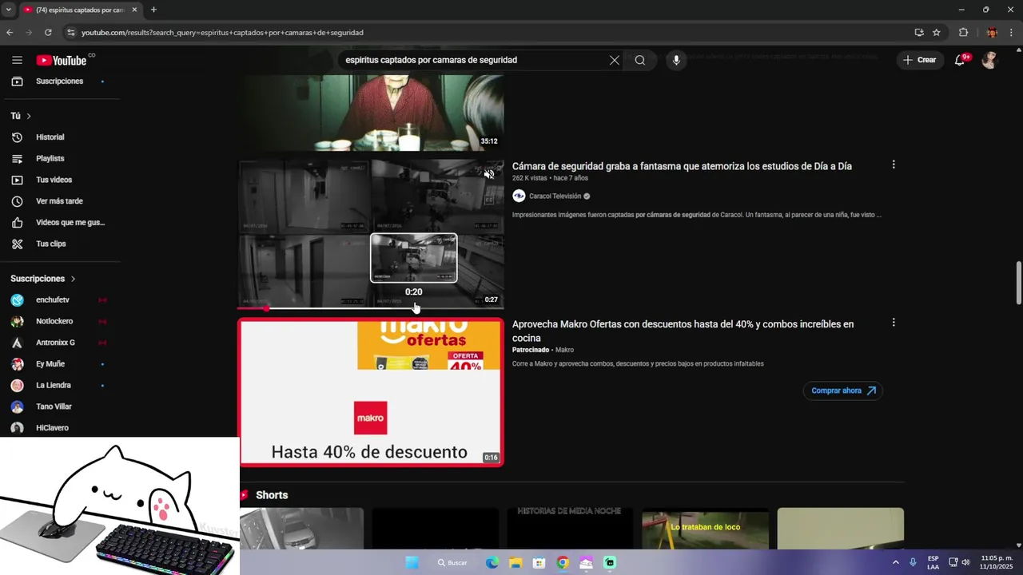Go to YouTube home via logo
This screenshot has width=1023, height=575.
pyautogui.click(x=62, y=60)
